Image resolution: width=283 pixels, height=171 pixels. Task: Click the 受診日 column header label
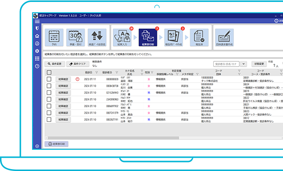[x=89, y=72]
